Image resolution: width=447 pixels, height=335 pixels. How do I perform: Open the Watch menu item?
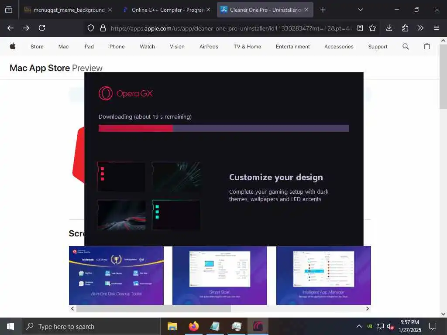[x=148, y=46]
